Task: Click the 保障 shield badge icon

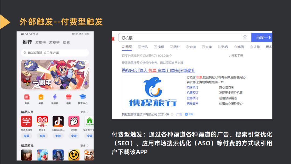Action: point(189,114)
